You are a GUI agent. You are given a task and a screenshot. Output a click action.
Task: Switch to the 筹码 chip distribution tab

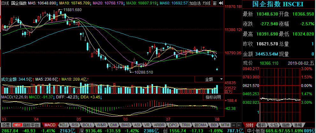point(261,125)
